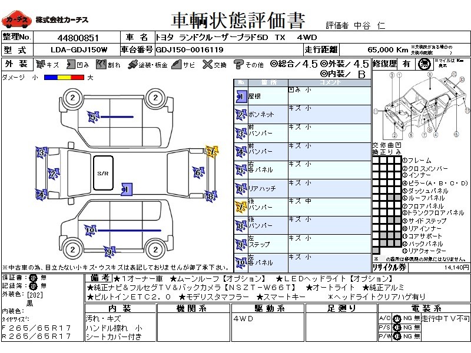
Task: Click scratch marker 2 on the bonnet diagram
Action: (x=54, y=174)
